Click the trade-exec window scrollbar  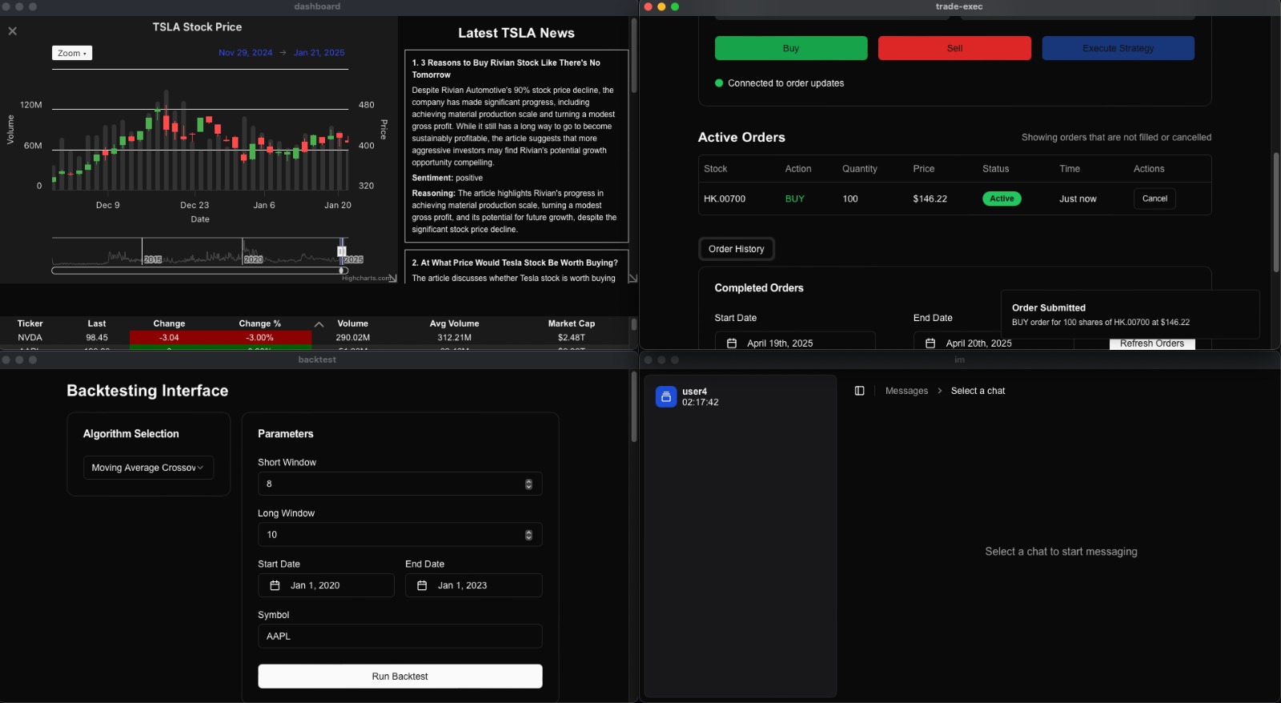1276,212
